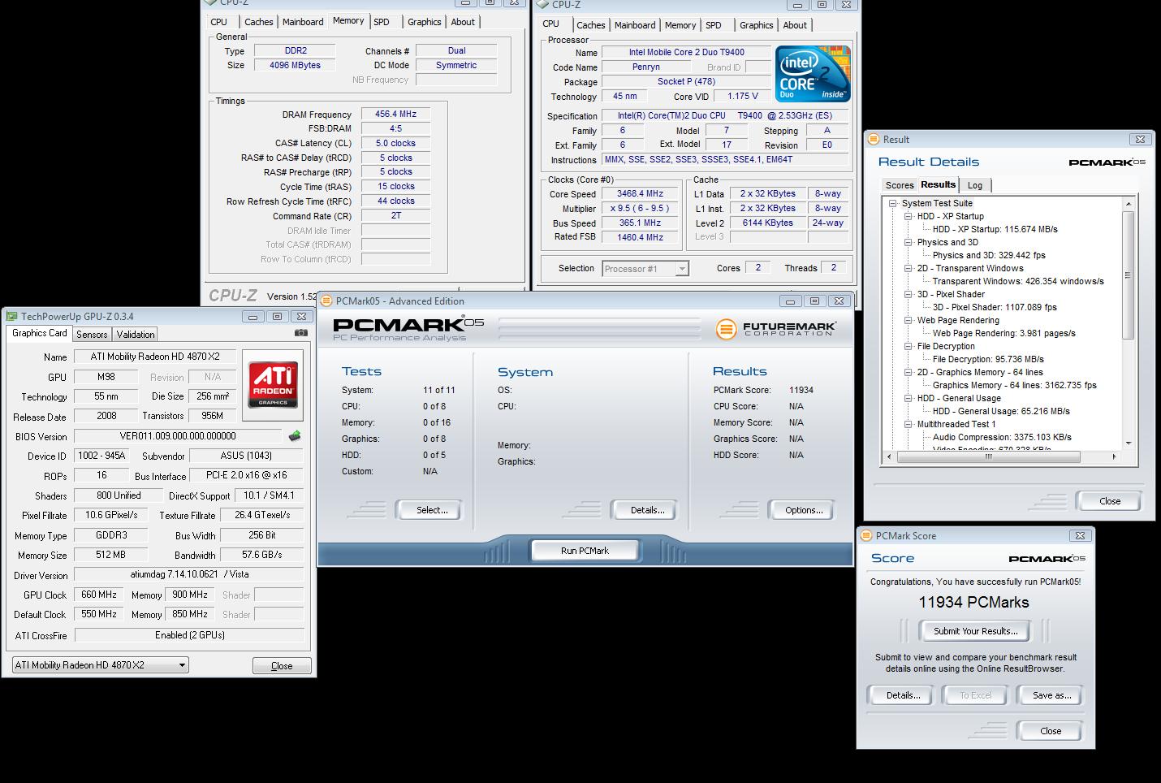Collapse the 2D - Graphics Memory node

(909, 373)
